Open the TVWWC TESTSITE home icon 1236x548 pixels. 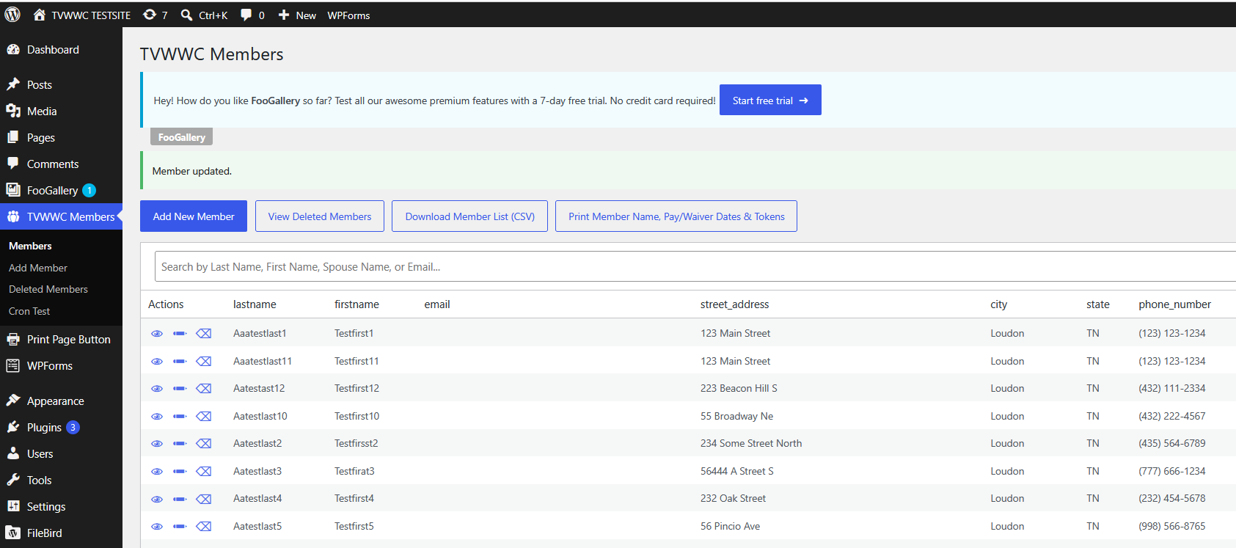pos(40,15)
